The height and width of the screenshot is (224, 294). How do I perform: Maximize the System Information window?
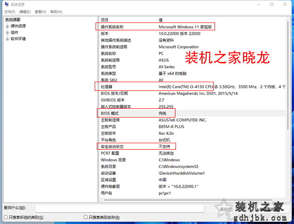click(271, 4)
